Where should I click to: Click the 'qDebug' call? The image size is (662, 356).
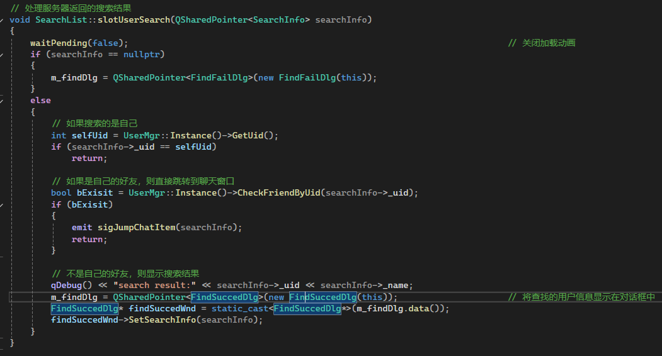[66, 285]
